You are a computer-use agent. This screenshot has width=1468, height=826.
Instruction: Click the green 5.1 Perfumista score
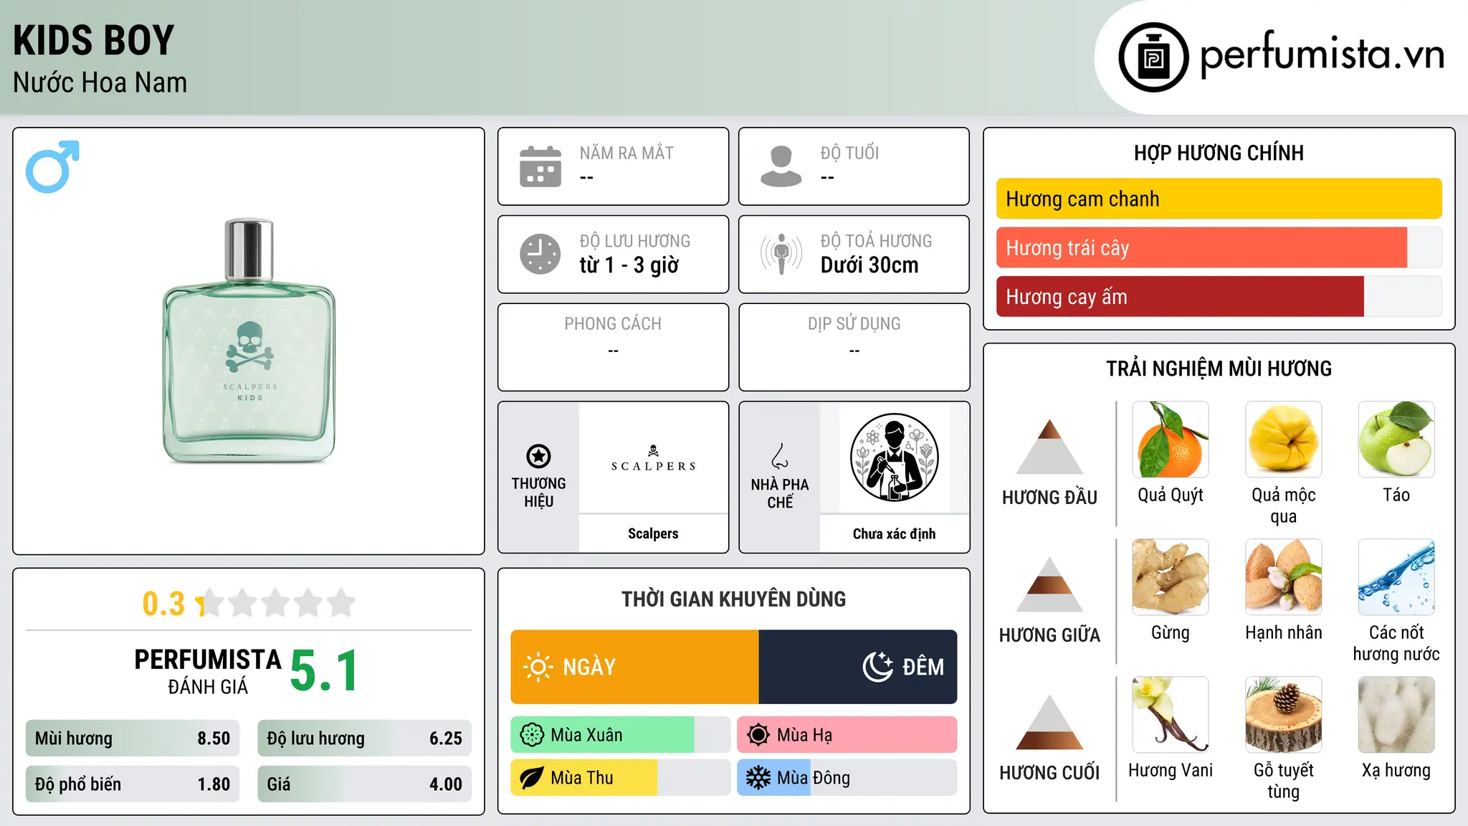coord(325,671)
